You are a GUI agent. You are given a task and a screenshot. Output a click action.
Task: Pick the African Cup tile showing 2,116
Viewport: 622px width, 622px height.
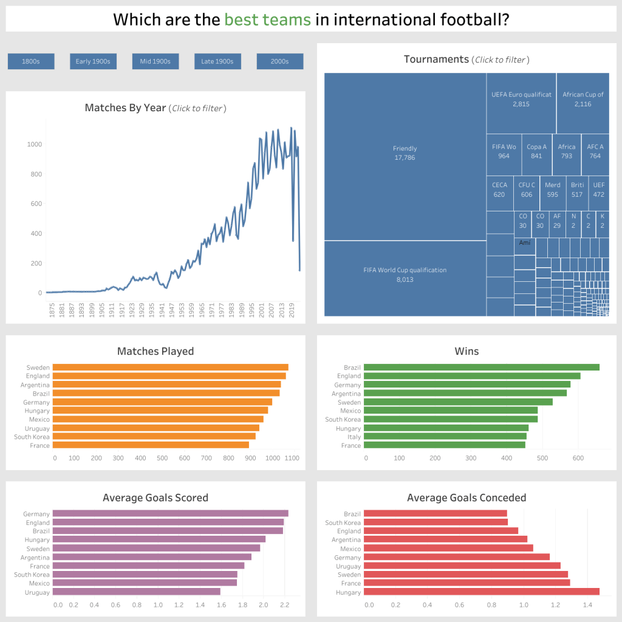click(583, 103)
